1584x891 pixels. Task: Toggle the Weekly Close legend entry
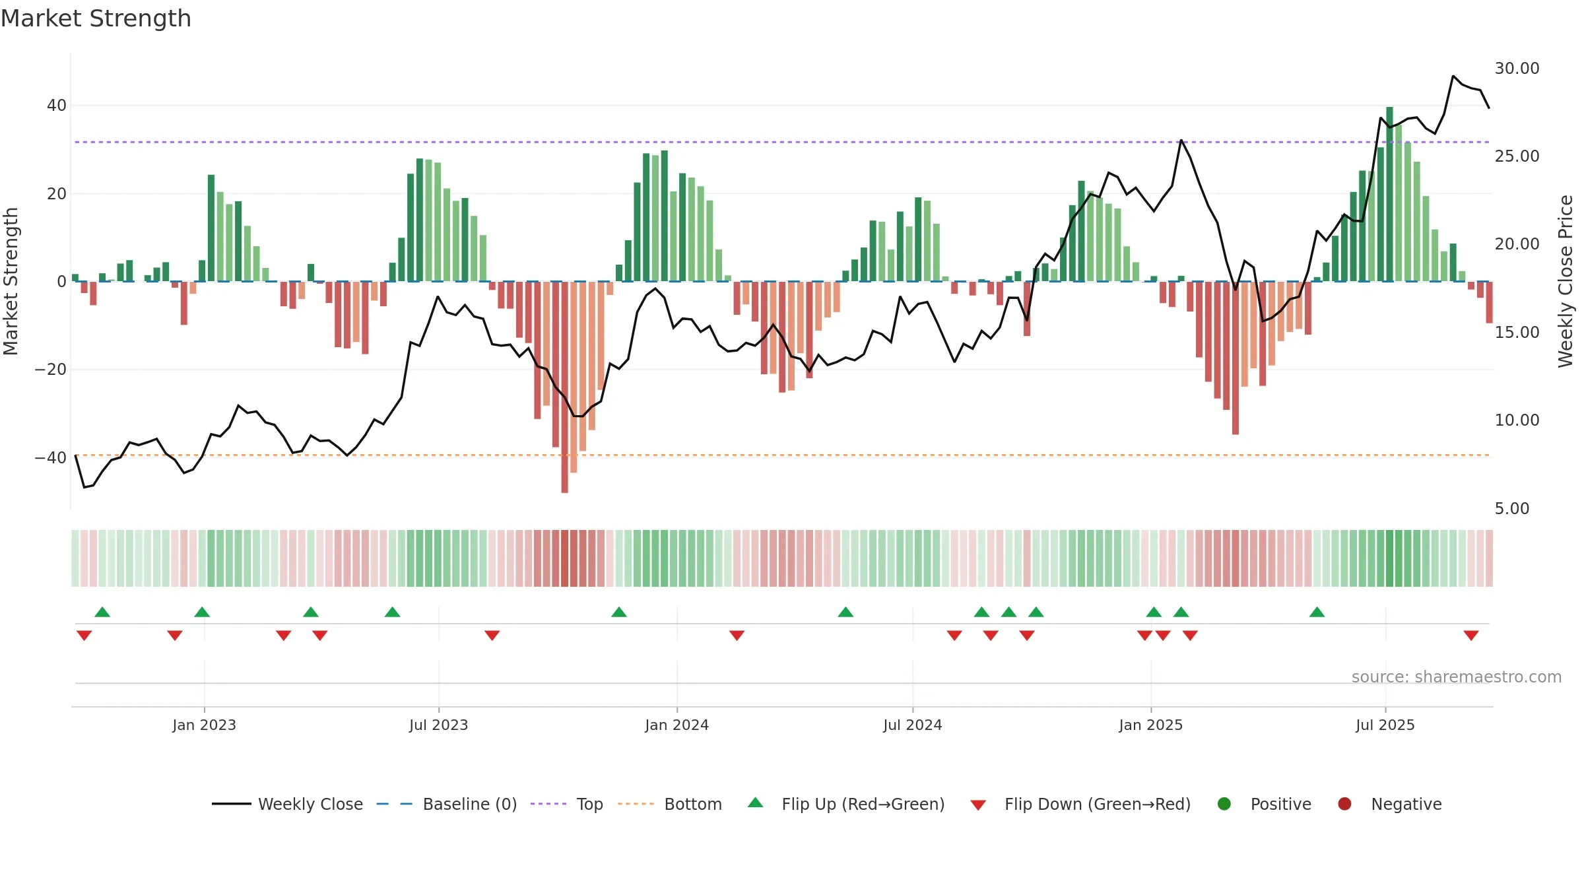point(287,804)
